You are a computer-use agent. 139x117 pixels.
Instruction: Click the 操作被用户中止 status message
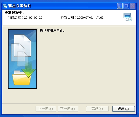click(52, 31)
